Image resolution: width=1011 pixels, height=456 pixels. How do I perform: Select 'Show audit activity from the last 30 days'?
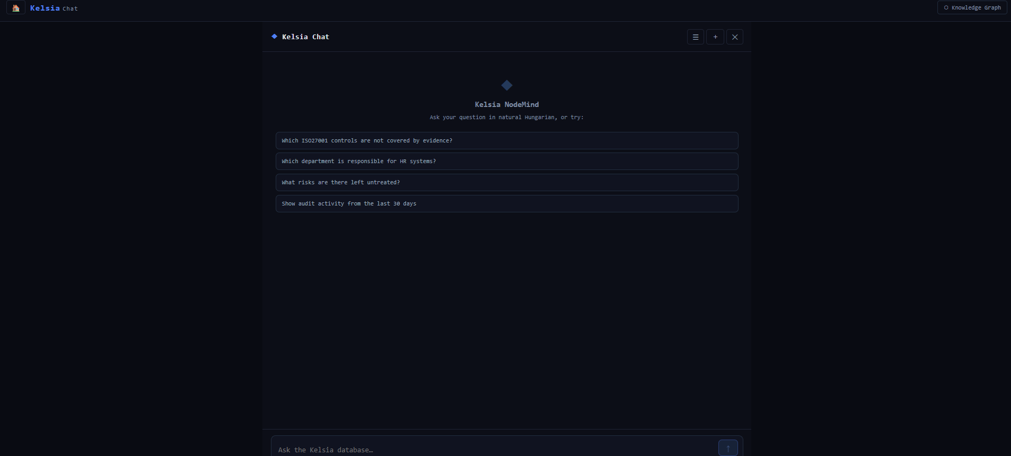(x=507, y=204)
